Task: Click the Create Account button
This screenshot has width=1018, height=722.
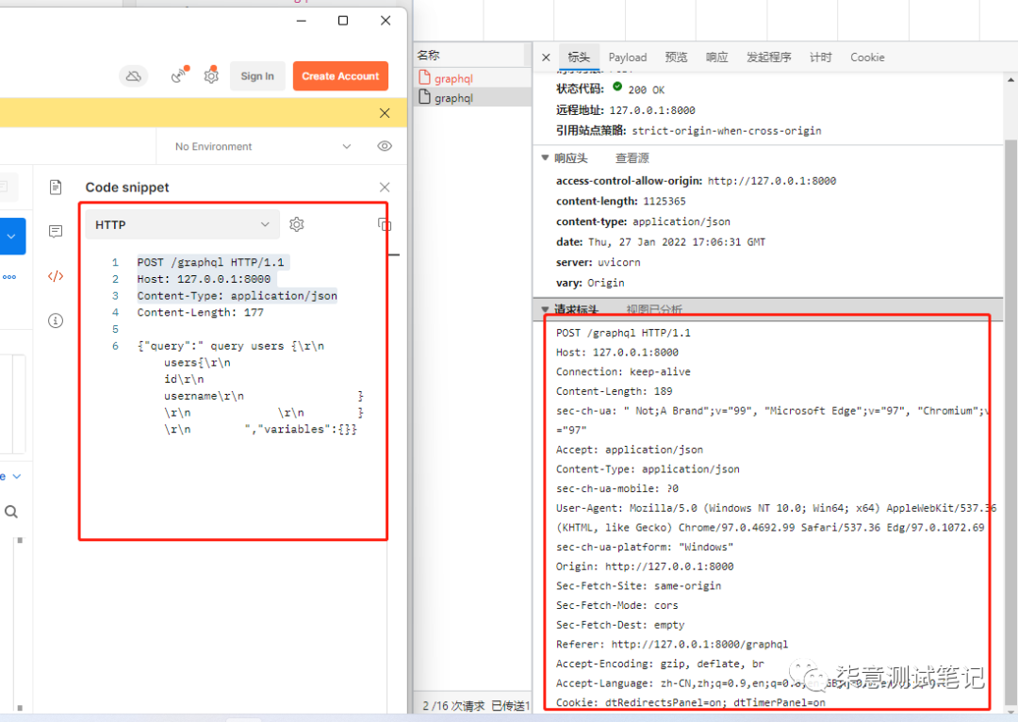Action: 340,76
